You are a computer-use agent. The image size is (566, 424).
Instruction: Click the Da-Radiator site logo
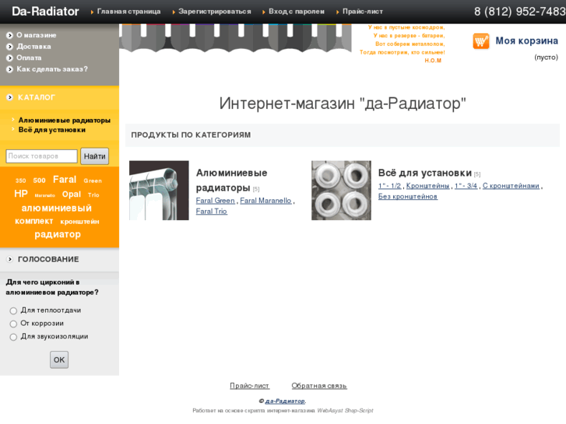[45, 11]
